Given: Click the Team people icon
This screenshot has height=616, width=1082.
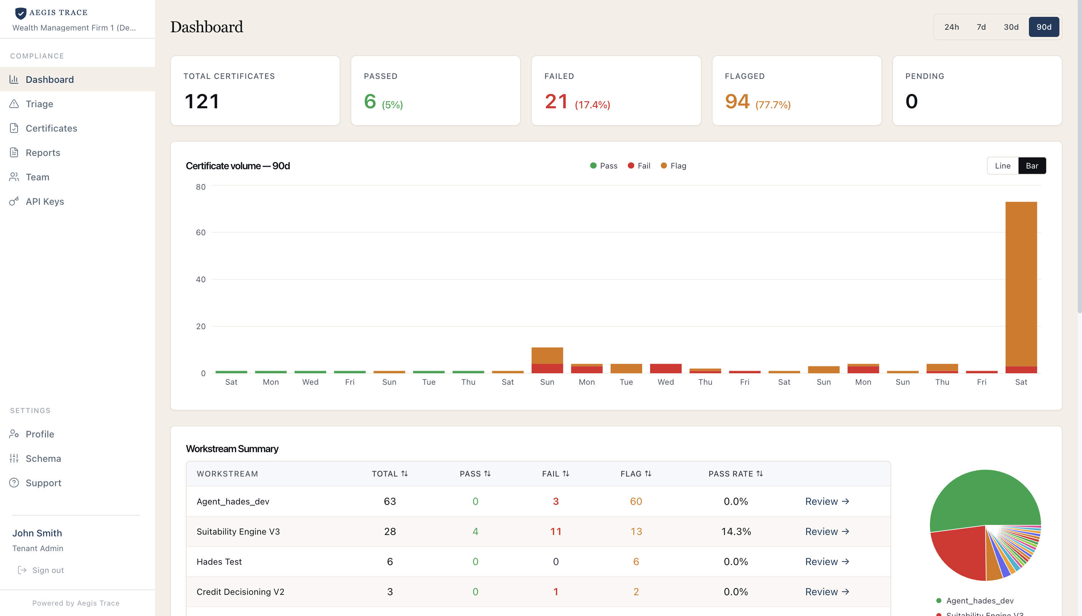Looking at the screenshot, I should click(x=14, y=177).
